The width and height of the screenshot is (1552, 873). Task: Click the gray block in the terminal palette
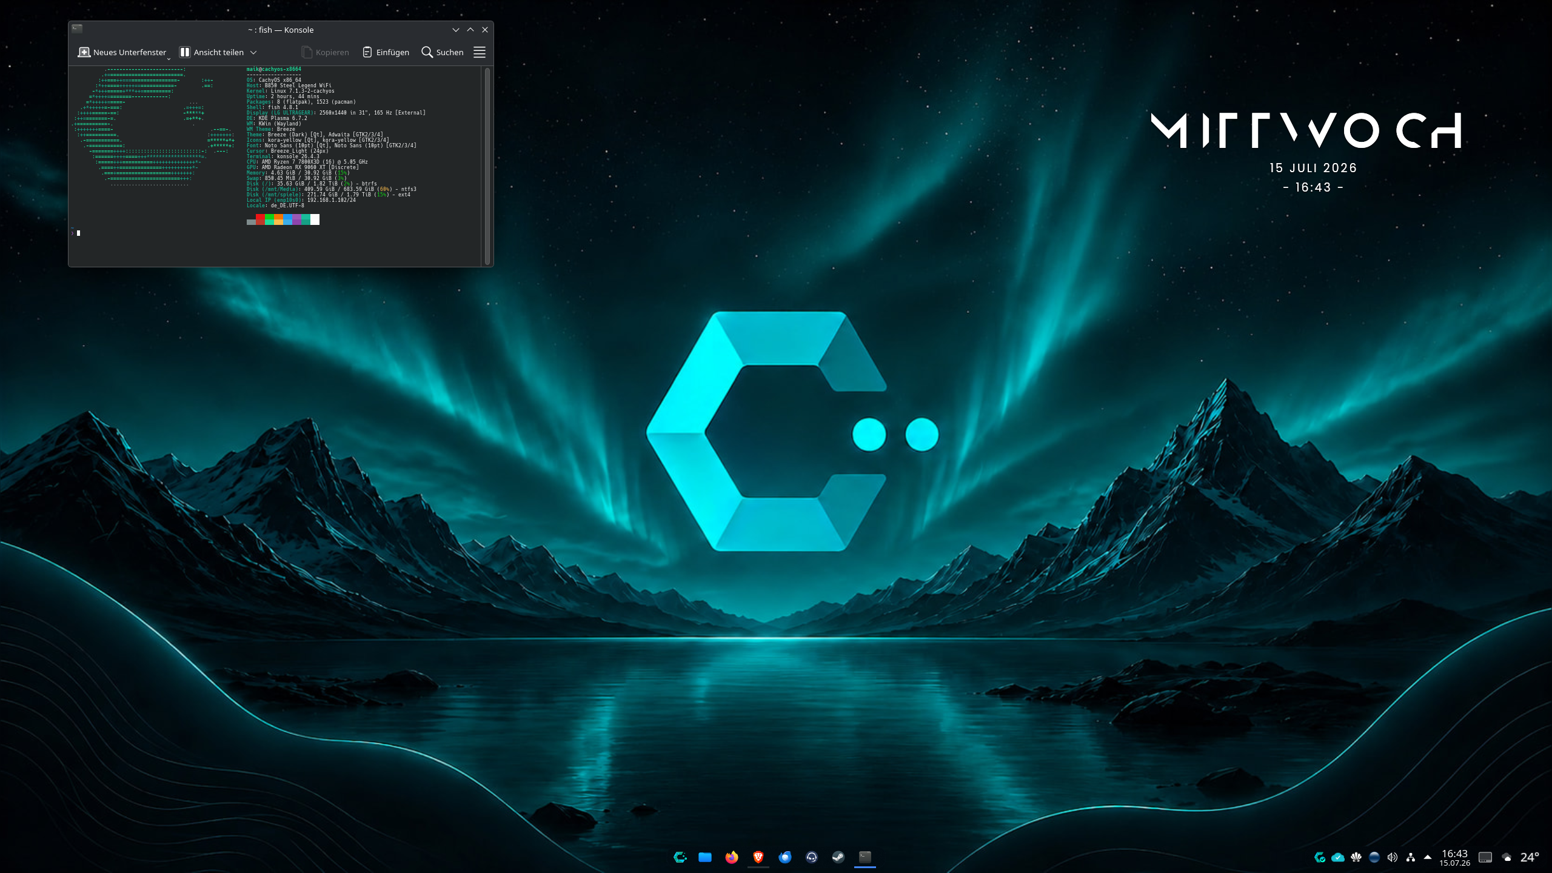tap(251, 222)
